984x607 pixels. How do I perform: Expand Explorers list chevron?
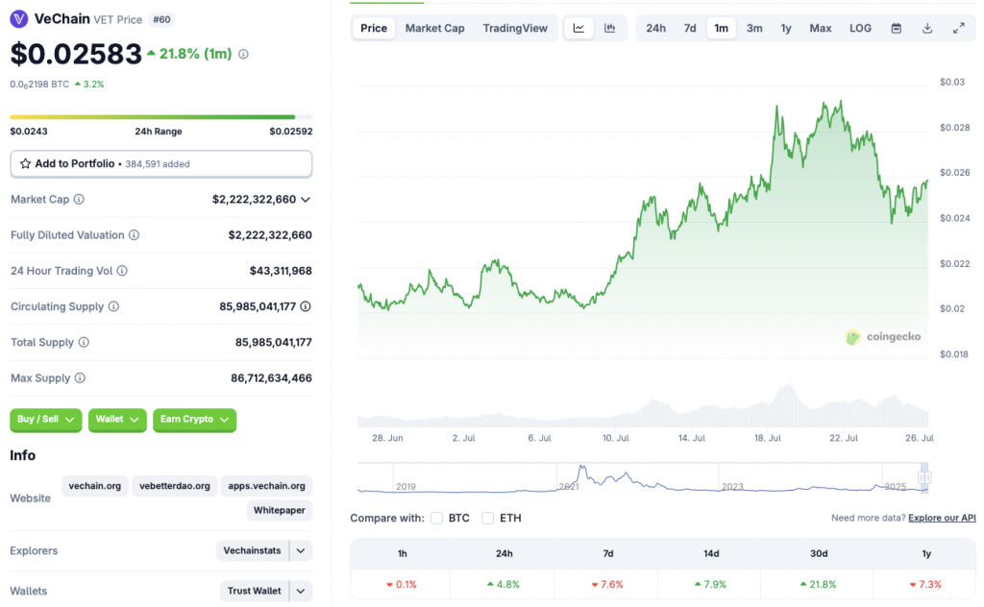[301, 550]
